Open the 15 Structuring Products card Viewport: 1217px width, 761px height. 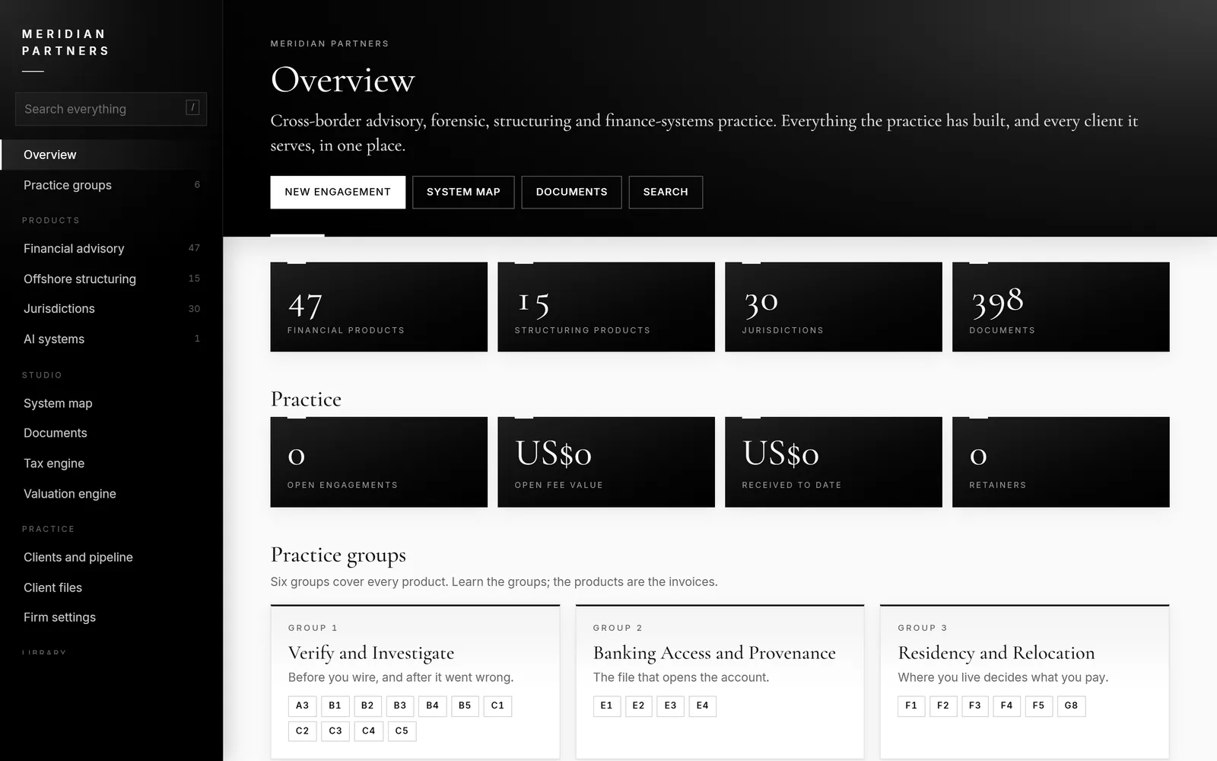[x=606, y=307]
